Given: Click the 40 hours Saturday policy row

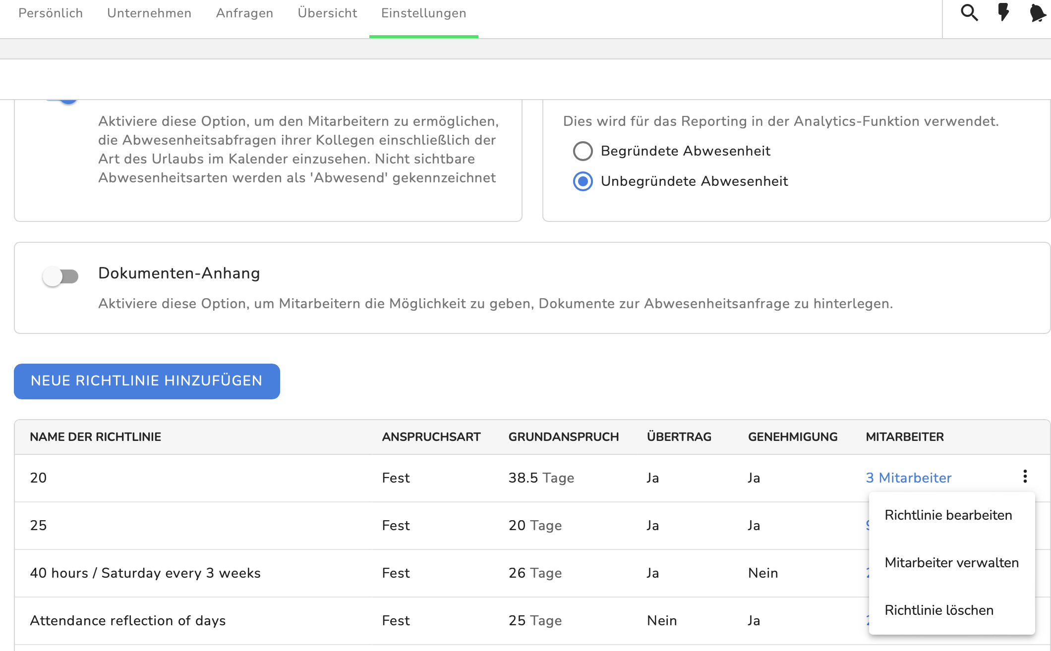Looking at the screenshot, I should (145, 573).
